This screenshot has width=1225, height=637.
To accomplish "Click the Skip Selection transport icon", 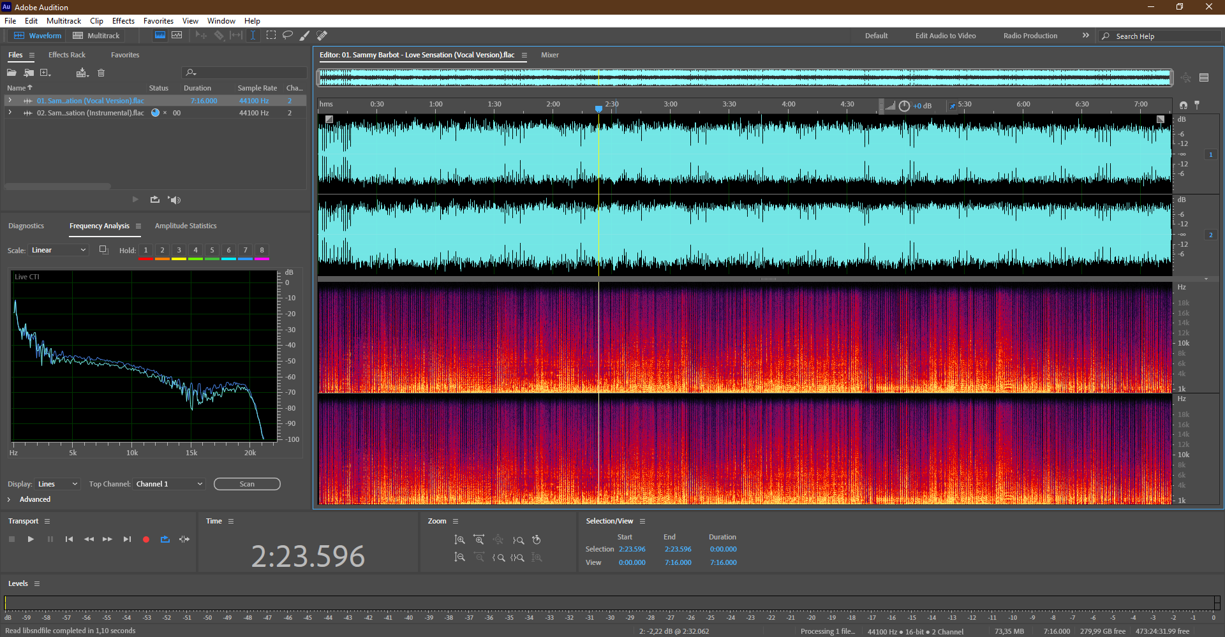I will point(184,539).
